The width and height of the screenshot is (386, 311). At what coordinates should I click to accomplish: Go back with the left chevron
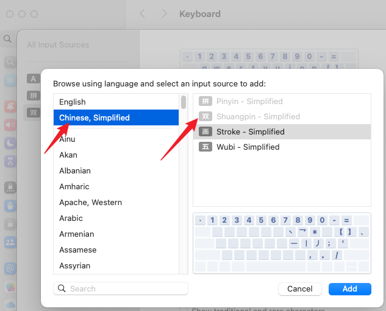point(142,13)
